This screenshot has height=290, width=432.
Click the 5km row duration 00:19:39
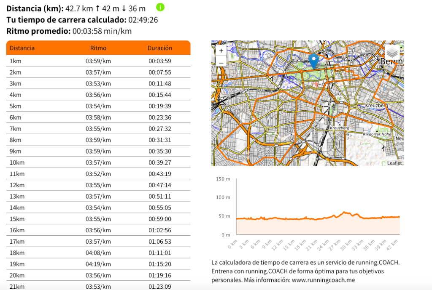[159, 106]
